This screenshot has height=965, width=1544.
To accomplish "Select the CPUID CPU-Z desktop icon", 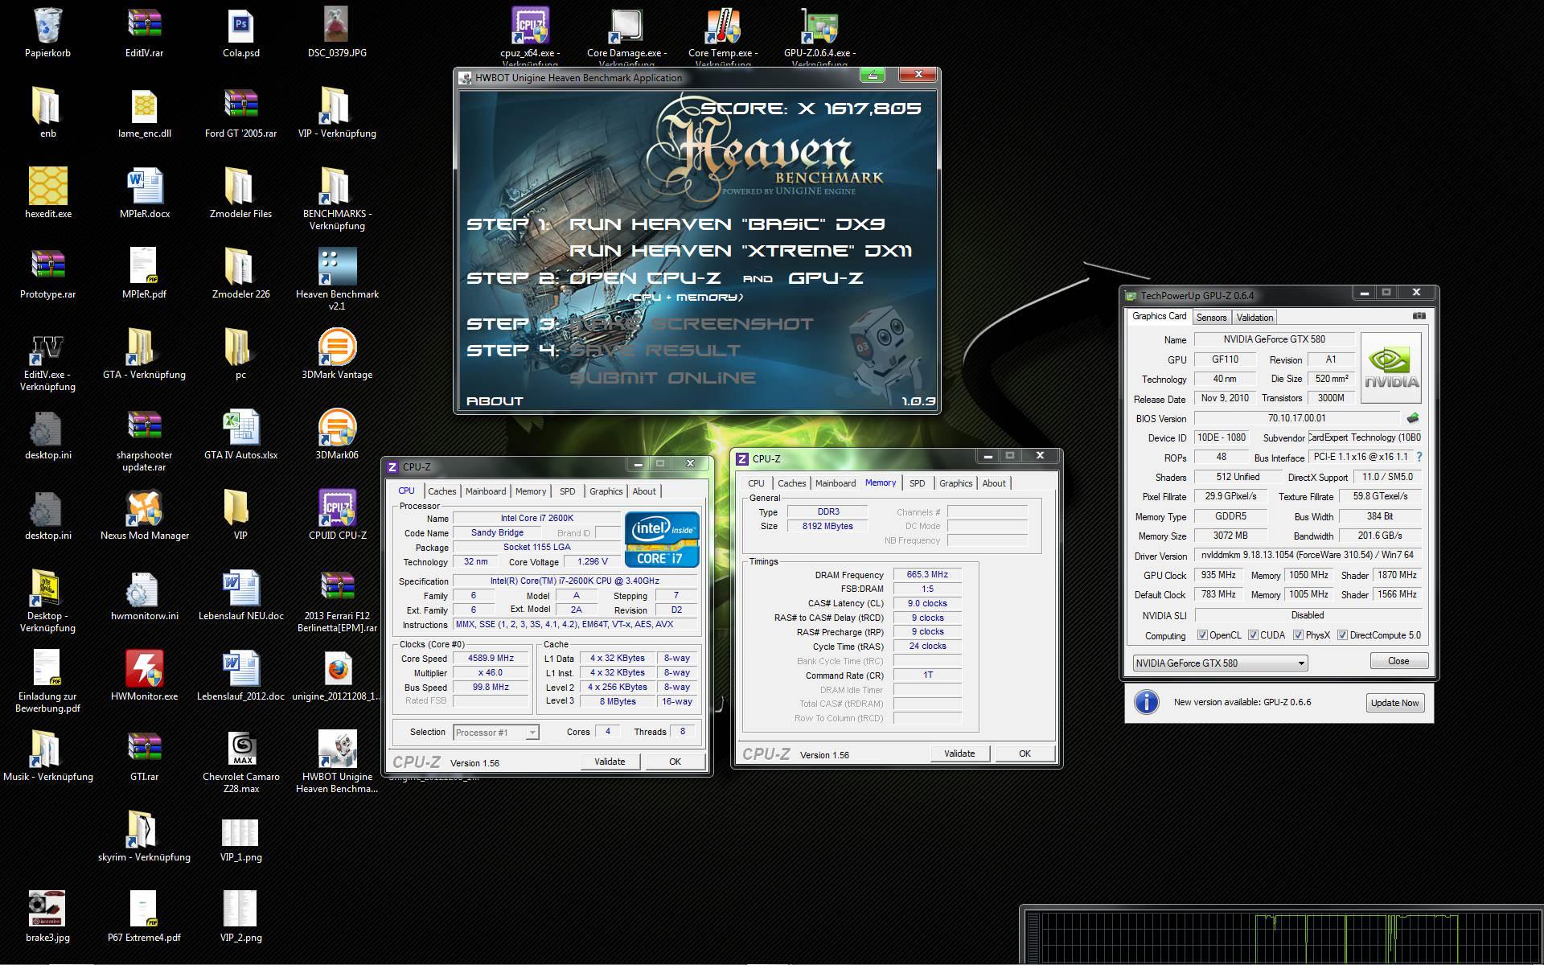I will pos(337,508).
